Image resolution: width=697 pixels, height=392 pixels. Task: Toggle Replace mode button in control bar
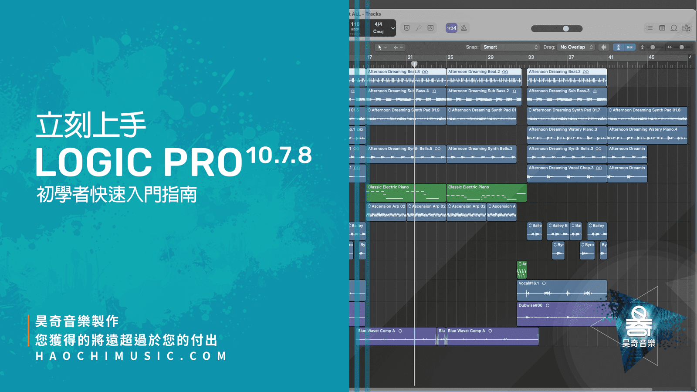point(406,28)
